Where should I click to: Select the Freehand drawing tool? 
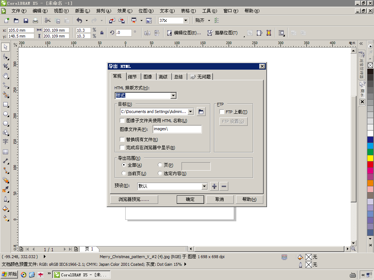tap(5, 85)
